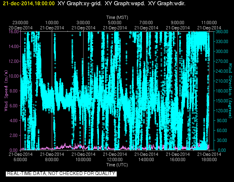Image resolution: width=234 pixels, height=182 pixels.
Task: Click the 0.00 wind speed tick value
Action: [14, 150]
